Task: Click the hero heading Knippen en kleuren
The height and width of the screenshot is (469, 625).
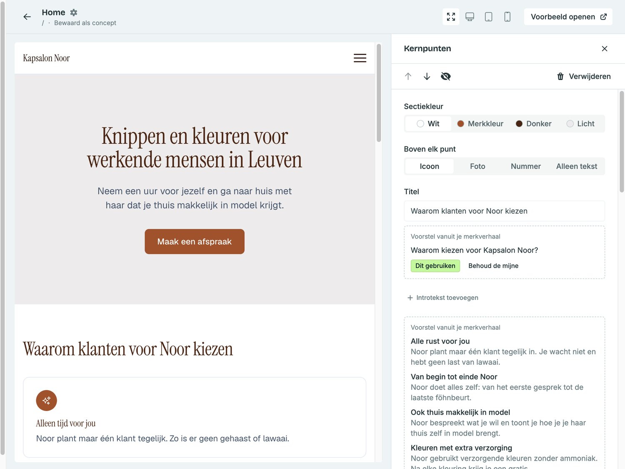Action: (195, 148)
